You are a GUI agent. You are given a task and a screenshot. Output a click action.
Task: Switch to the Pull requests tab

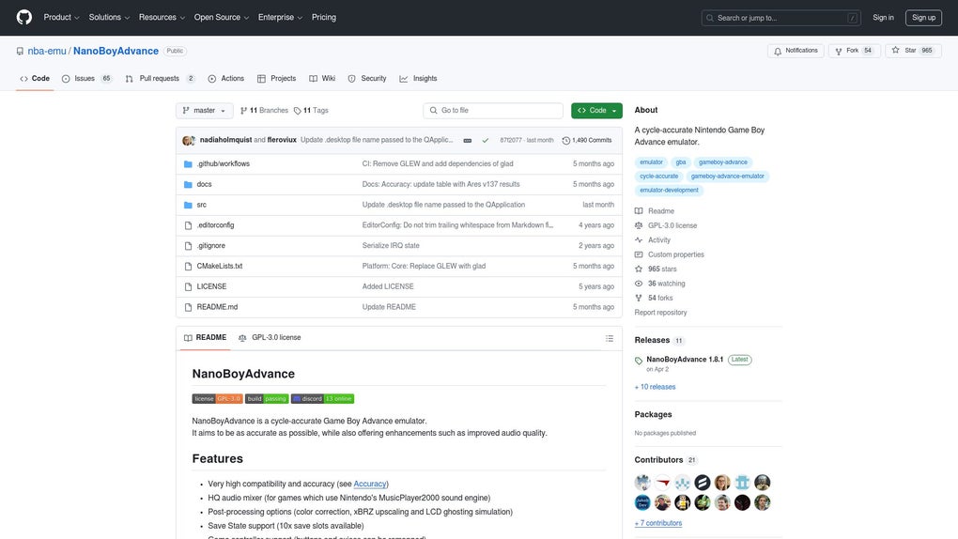tap(160, 78)
